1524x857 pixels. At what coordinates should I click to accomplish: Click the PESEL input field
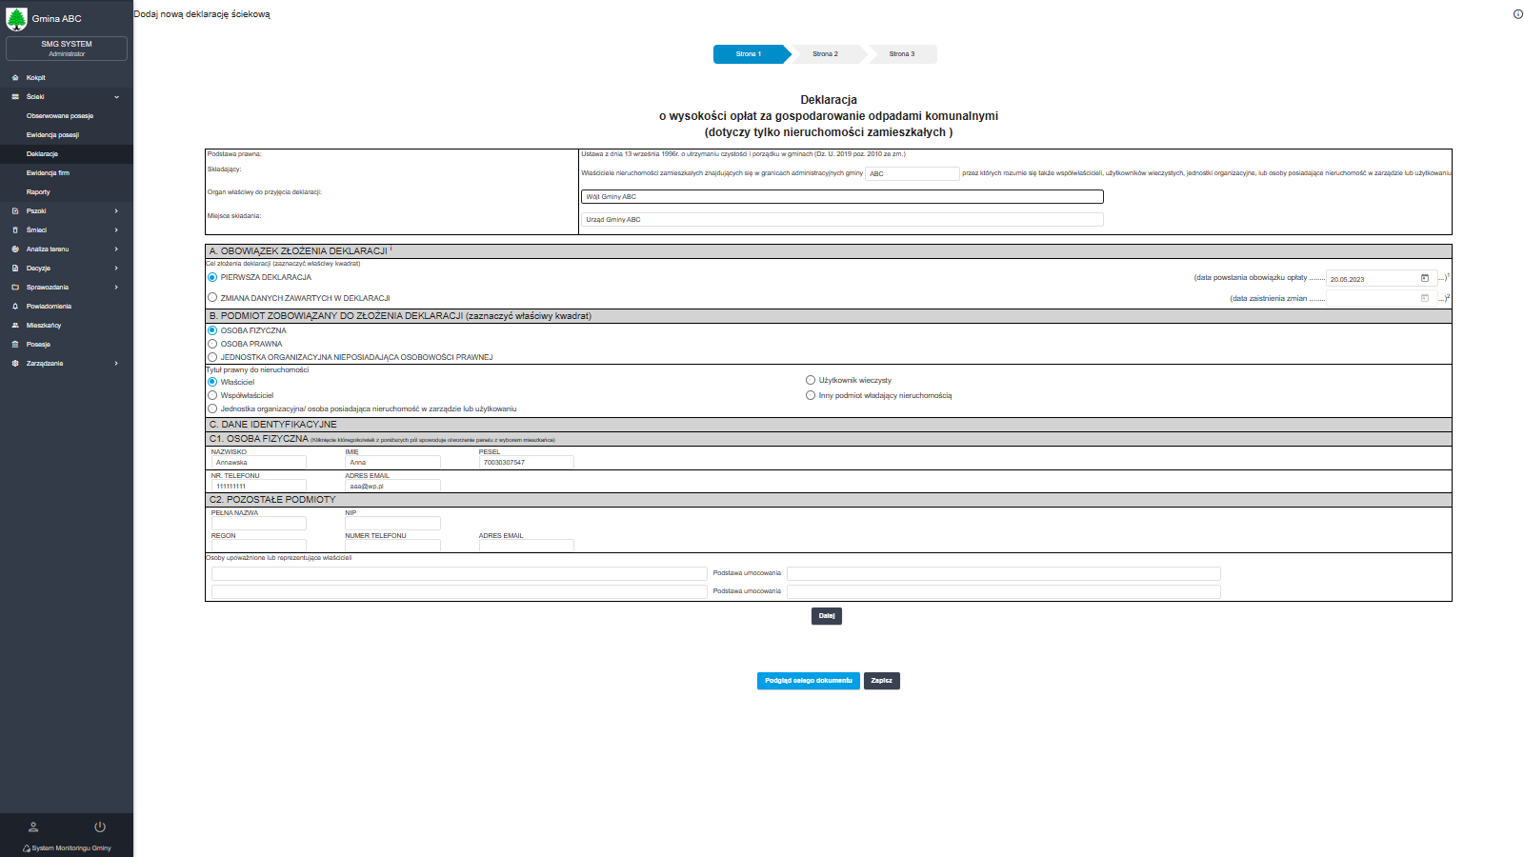pyautogui.click(x=526, y=462)
